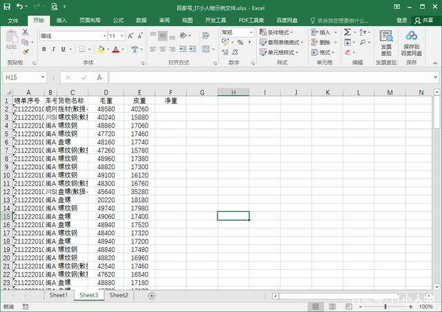Click the Delete cells button
442x312 pixels.
320,43
